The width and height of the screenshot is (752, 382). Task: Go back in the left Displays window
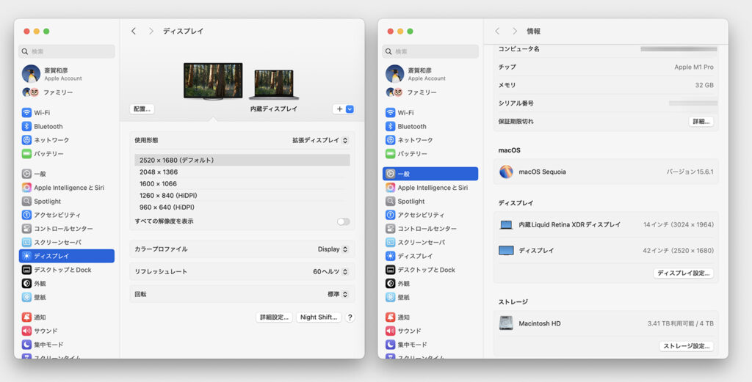tap(134, 31)
